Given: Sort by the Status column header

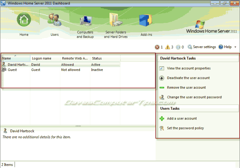Looking at the screenshot, I should 105,58.
